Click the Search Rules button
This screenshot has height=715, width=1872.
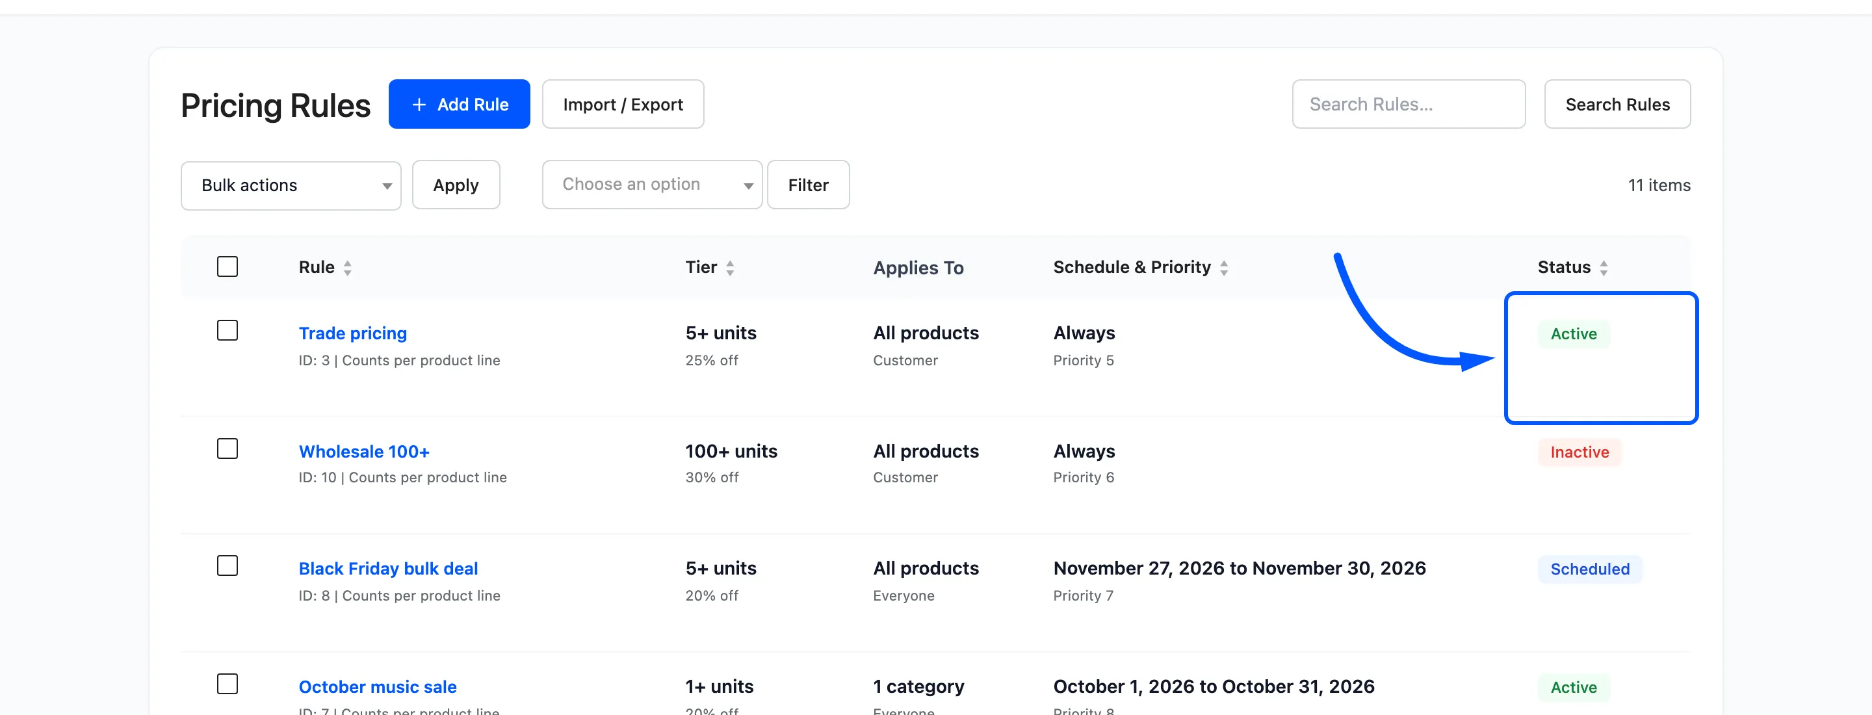tap(1617, 104)
